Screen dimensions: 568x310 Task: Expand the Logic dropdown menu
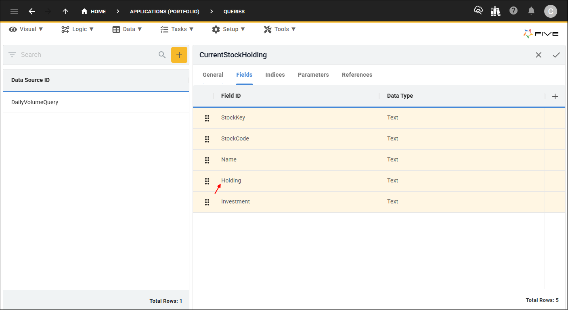(x=78, y=29)
